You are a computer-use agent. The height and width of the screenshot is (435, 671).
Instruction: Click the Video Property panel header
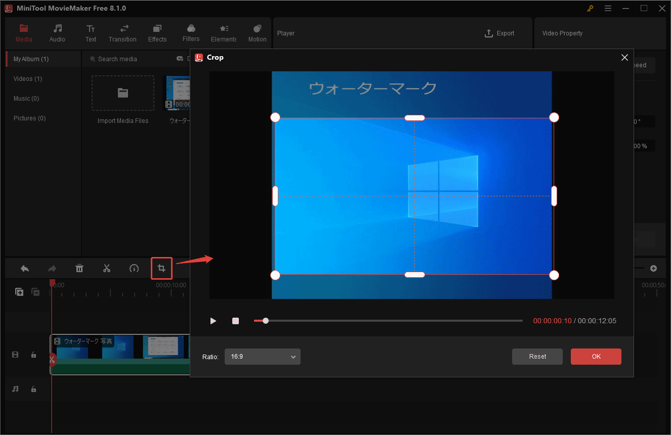(562, 33)
